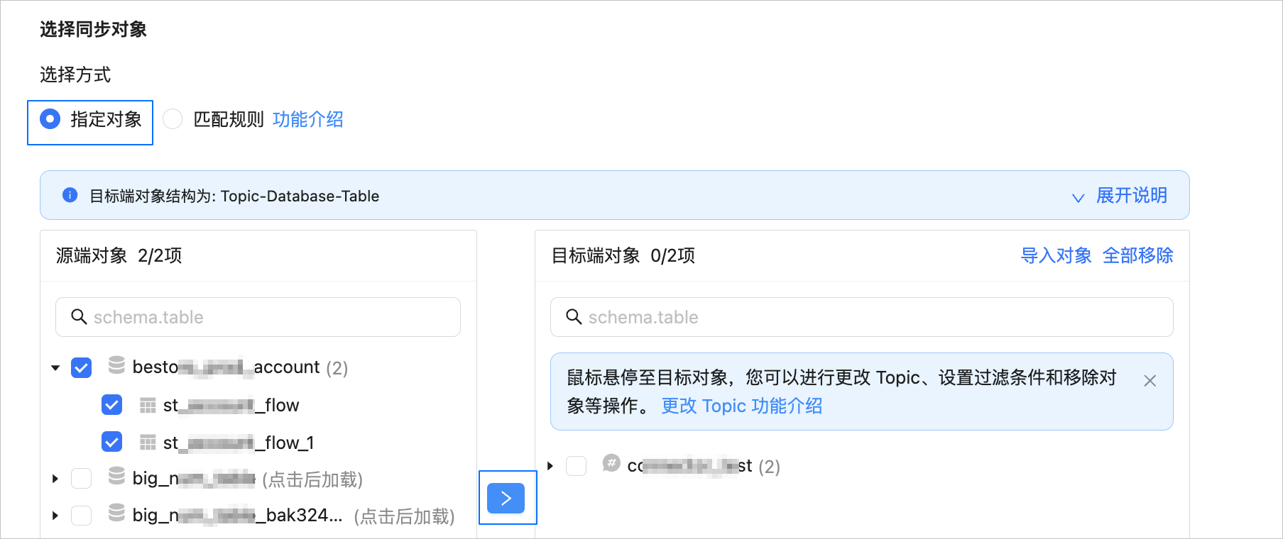Click the info icon in the blue banner
Screen dimensions: 1283x539
[70, 195]
